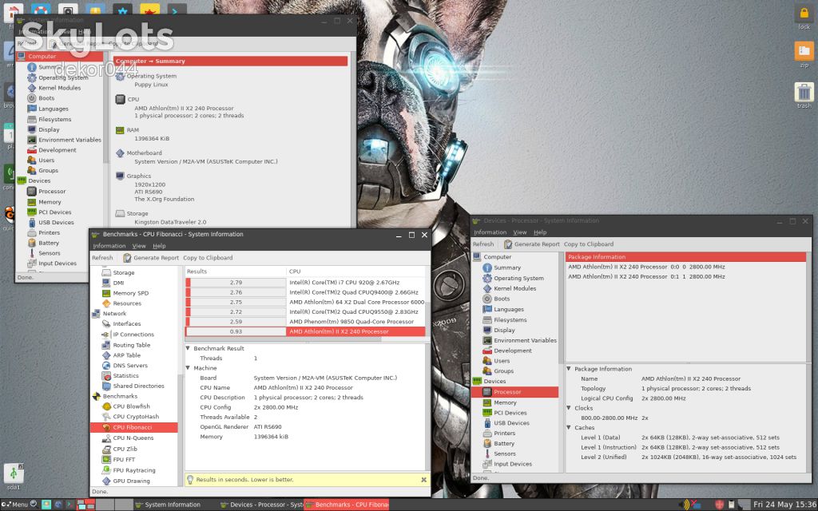The height and width of the screenshot is (511, 818).
Task: Select IP Connections entry
Action: 133,335
